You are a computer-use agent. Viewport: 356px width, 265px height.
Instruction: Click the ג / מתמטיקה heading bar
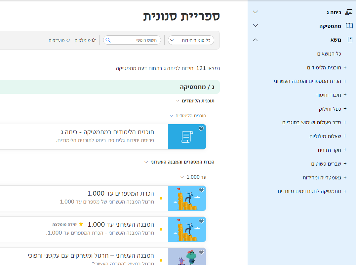[110, 87]
